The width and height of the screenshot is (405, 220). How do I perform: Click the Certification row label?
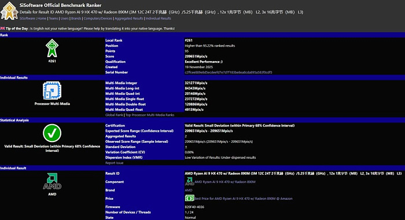click(115, 126)
